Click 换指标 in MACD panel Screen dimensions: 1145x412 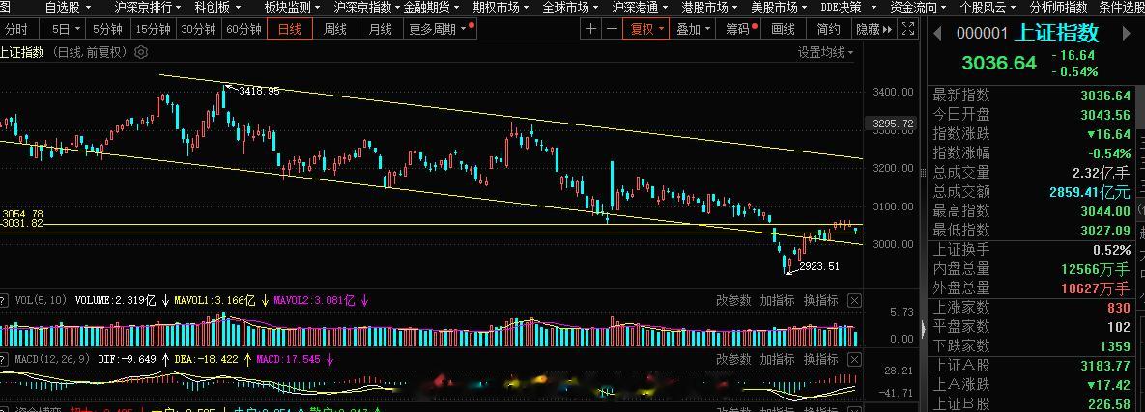coord(820,360)
